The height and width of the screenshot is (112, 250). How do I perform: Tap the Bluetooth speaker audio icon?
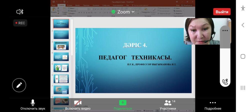click(x=20, y=12)
